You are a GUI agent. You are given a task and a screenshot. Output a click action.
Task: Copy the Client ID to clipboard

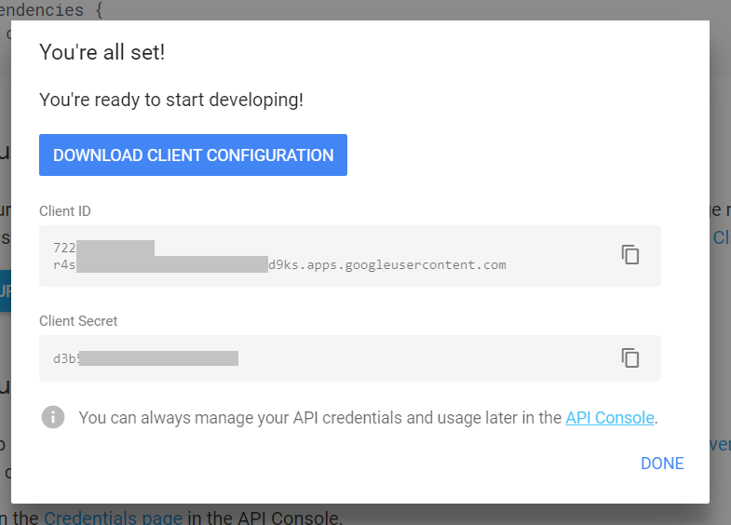point(630,255)
